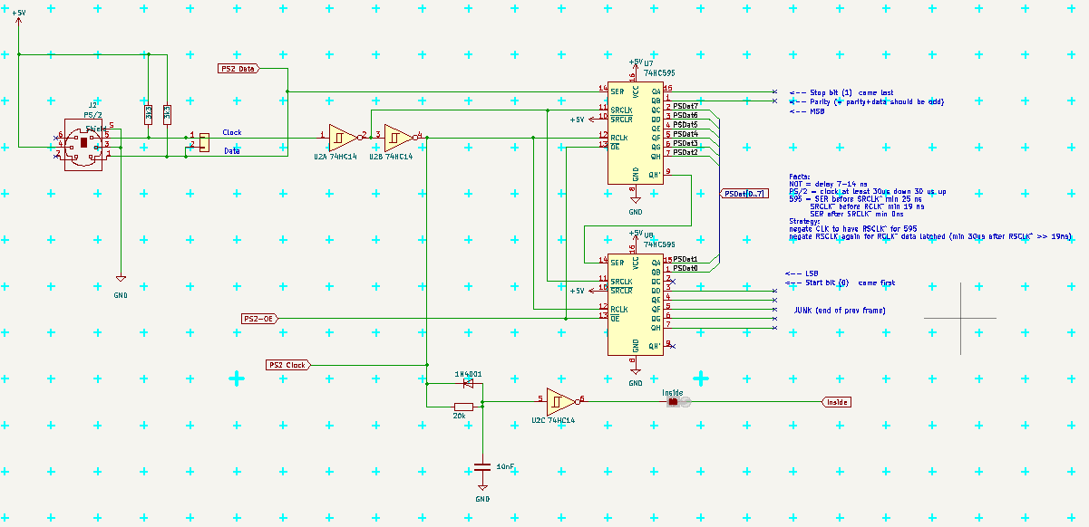Image resolution: width=1089 pixels, height=527 pixels.
Task: Click the crosshair cursor marker on the right
Action: point(958,319)
